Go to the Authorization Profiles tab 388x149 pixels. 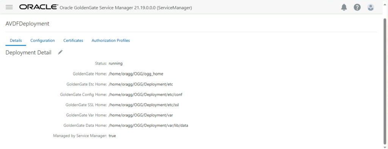pos(111,40)
